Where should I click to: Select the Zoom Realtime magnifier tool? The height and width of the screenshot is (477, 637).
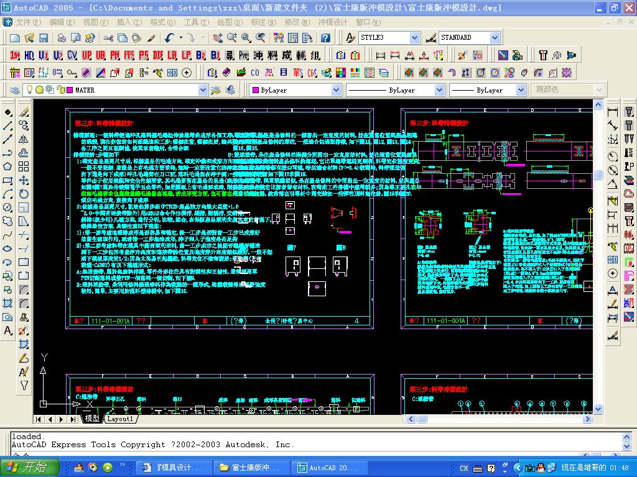[x=232, y=38]
